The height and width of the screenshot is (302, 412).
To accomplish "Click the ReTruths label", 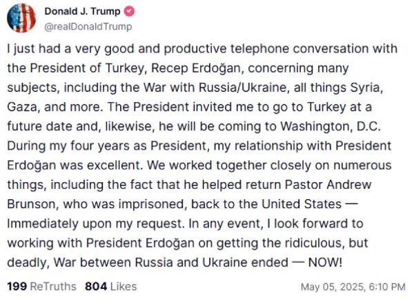I will [x=53, y=286].
